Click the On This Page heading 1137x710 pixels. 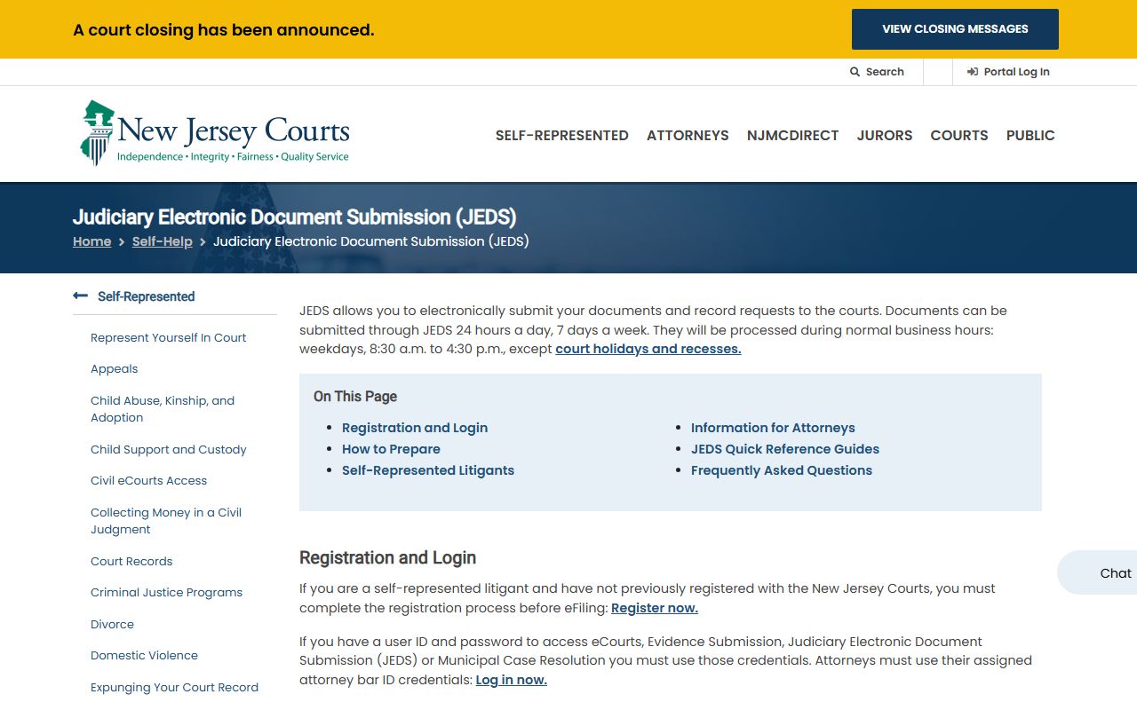point(355,397)
